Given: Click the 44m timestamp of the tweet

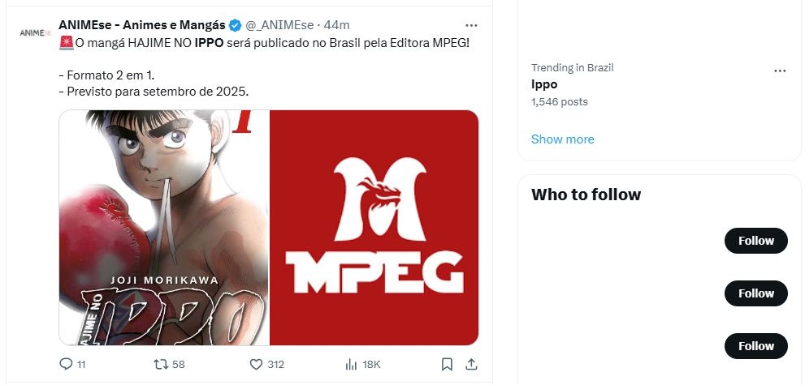Looking at the screenshot, I should [x=337, y=24].
